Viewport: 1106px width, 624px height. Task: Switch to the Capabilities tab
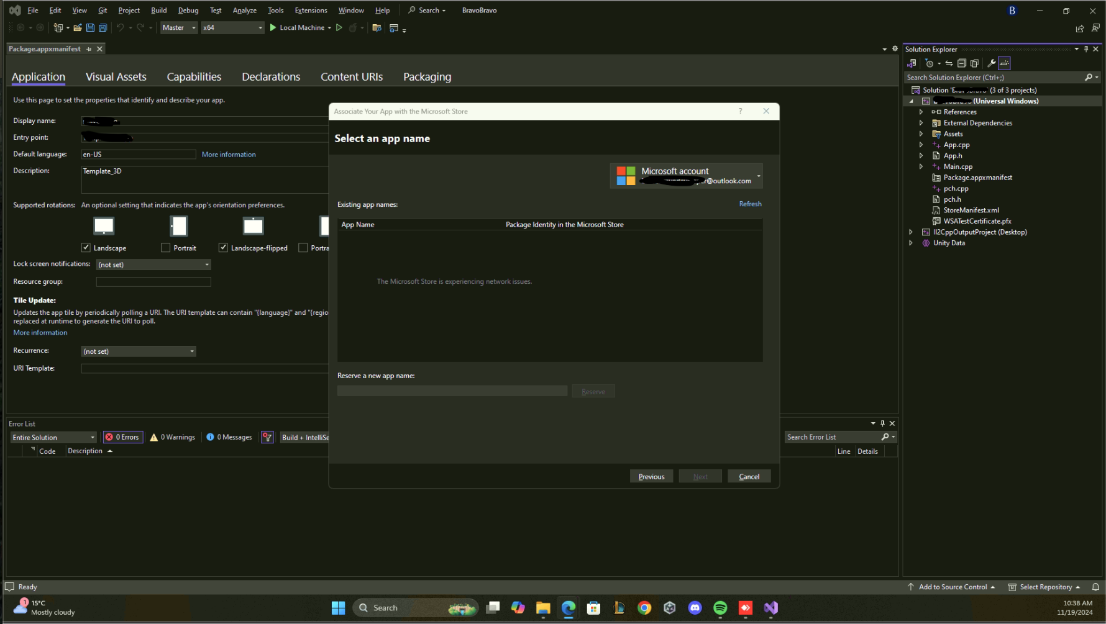(194, 77)
